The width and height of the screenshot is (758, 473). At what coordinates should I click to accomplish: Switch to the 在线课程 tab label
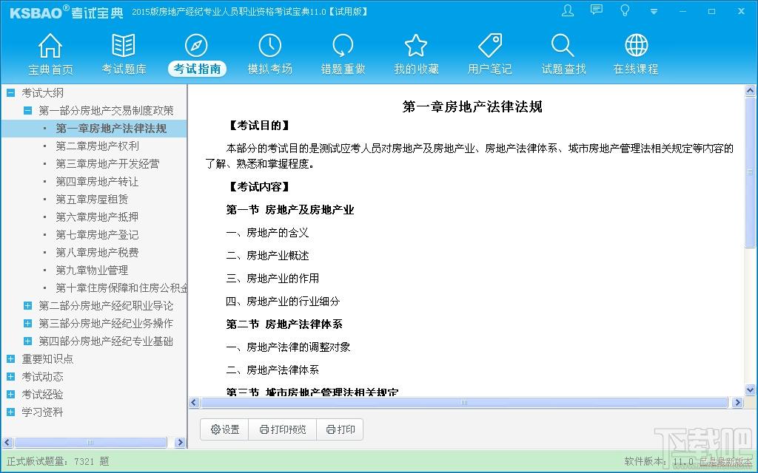[636, 69]
